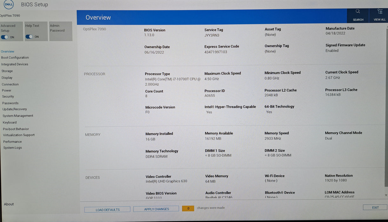
Task: Open Power settings
Action: 7,90
